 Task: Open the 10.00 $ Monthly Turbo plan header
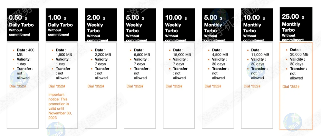[257, 25]
